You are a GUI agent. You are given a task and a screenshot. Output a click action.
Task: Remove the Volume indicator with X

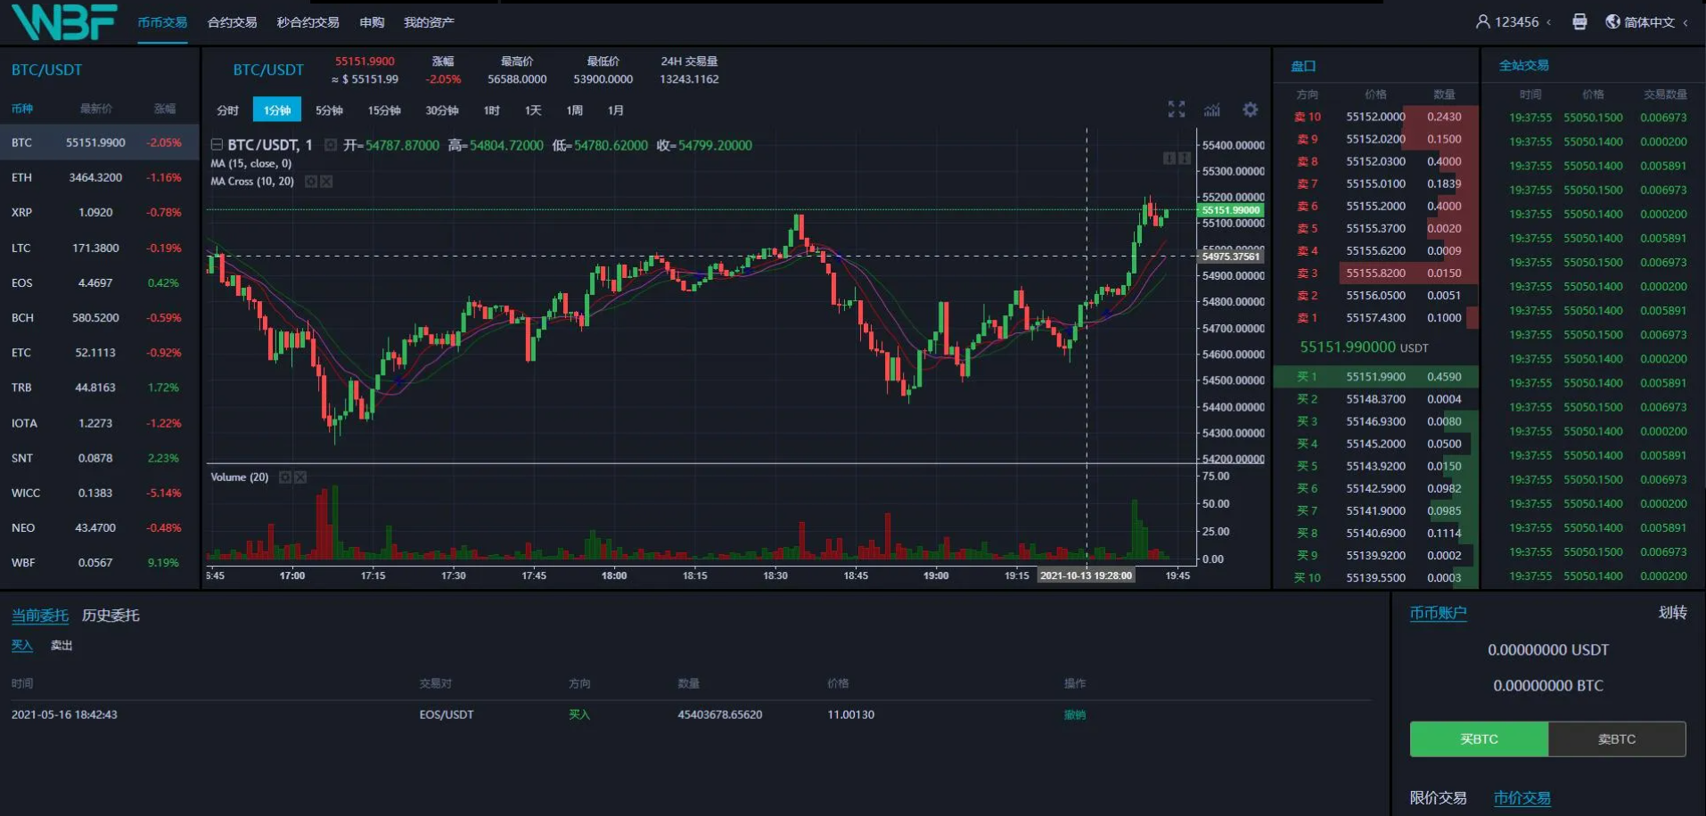coord(300,477)
